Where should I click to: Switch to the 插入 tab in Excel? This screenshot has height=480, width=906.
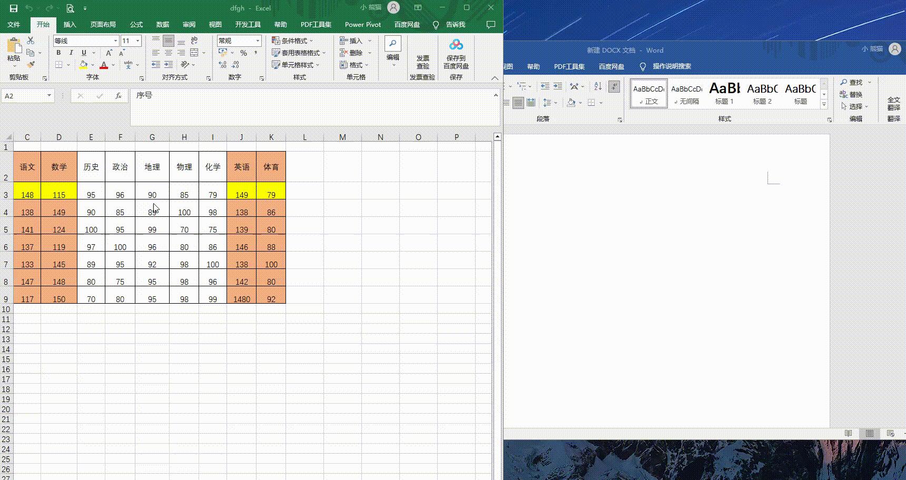pyautogui.click(x=70, y=25)
